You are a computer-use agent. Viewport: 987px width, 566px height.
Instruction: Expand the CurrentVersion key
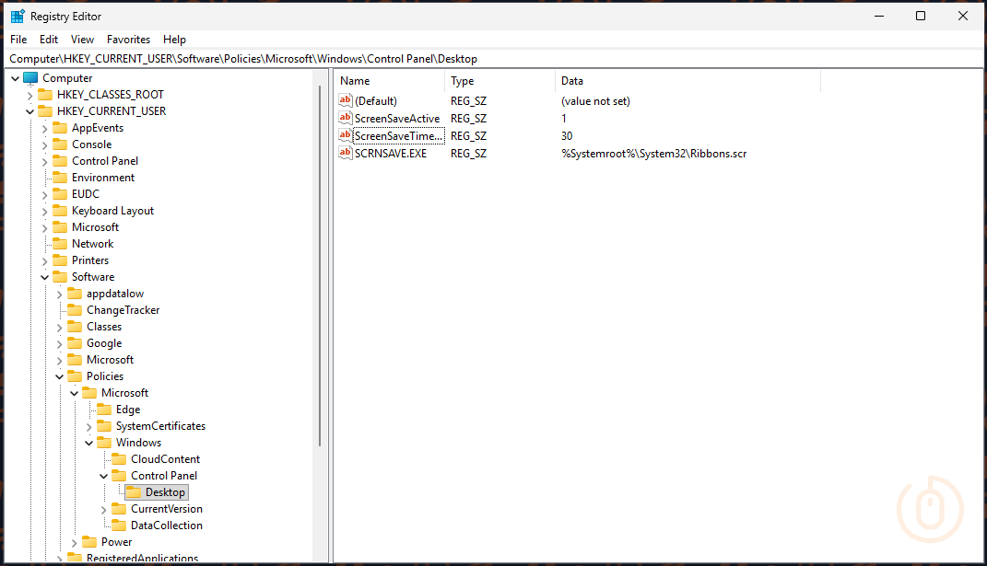[103, 508]
